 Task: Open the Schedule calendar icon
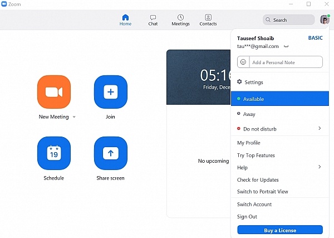coord(54,153)
